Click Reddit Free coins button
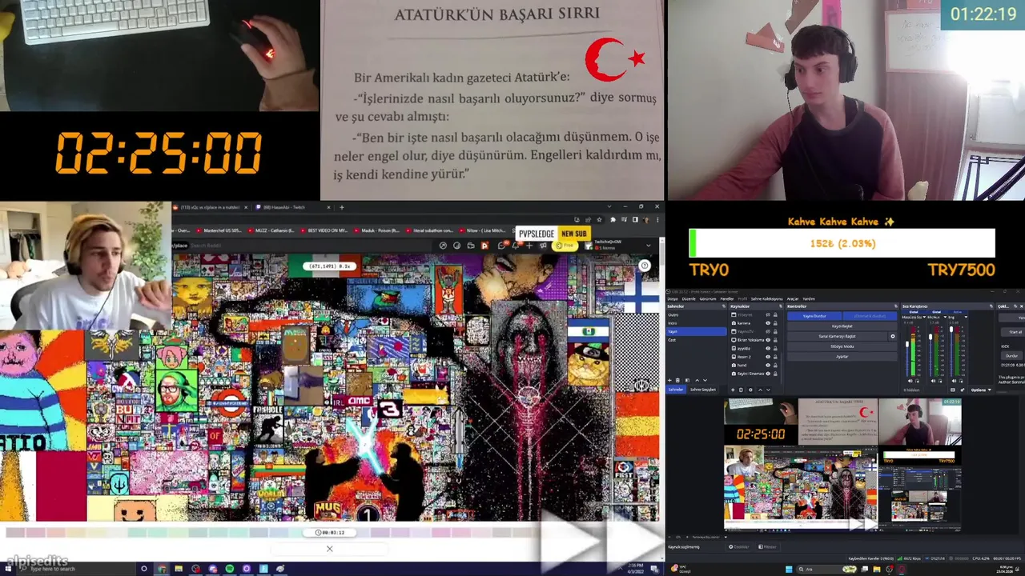This screenshot has width=1025, height=576. (565, 246)
